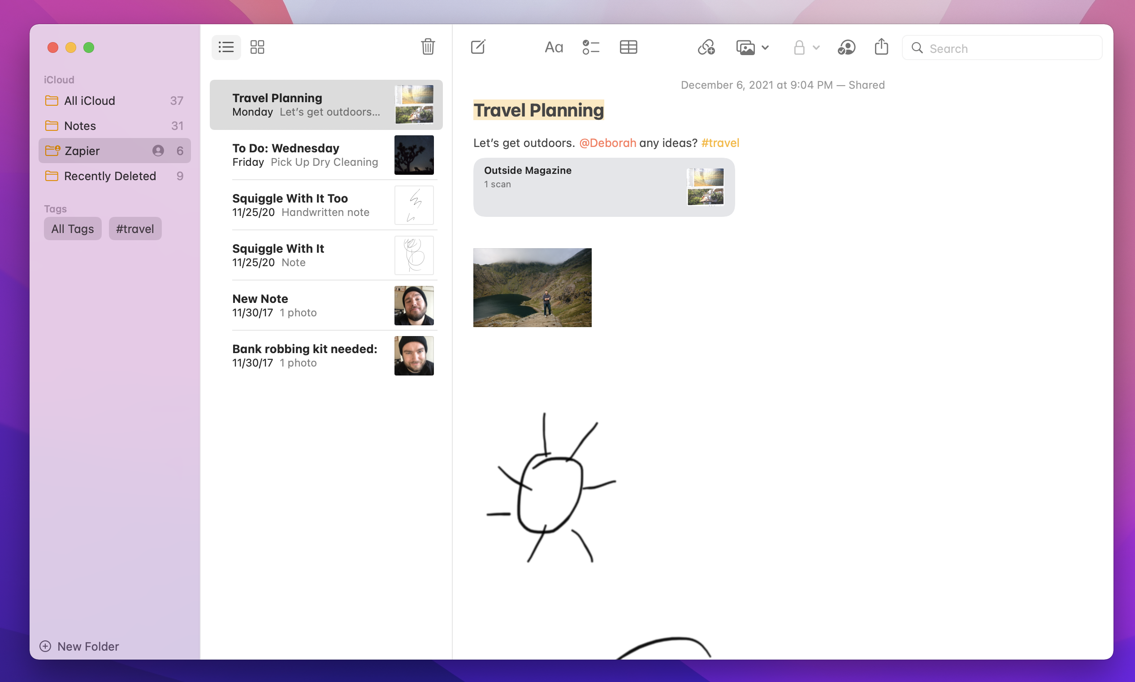Expand the Tags section in sidebar
The image size is (1135, 682).
click(55, 207)
